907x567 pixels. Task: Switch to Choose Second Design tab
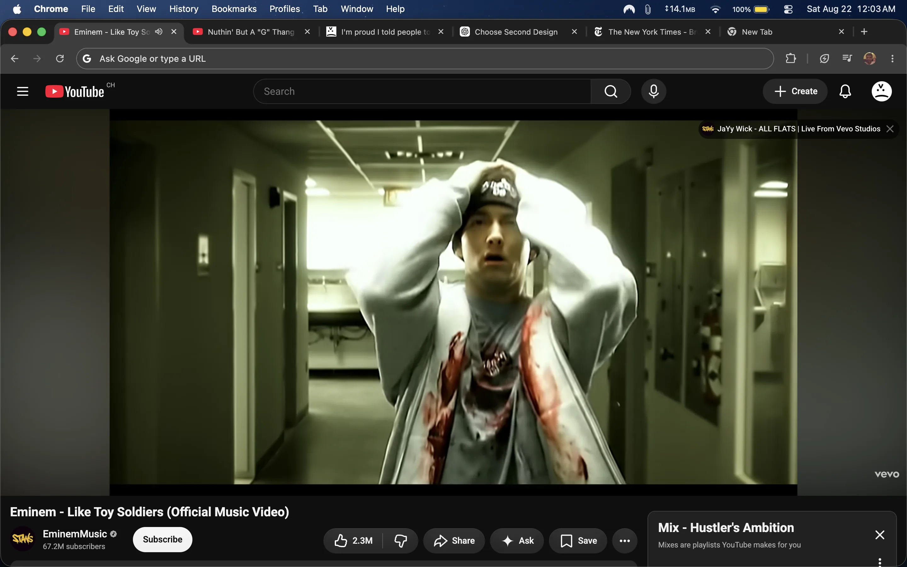click(x=516, y=32)
